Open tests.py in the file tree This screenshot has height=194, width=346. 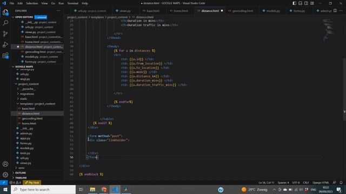coord(25,153)
